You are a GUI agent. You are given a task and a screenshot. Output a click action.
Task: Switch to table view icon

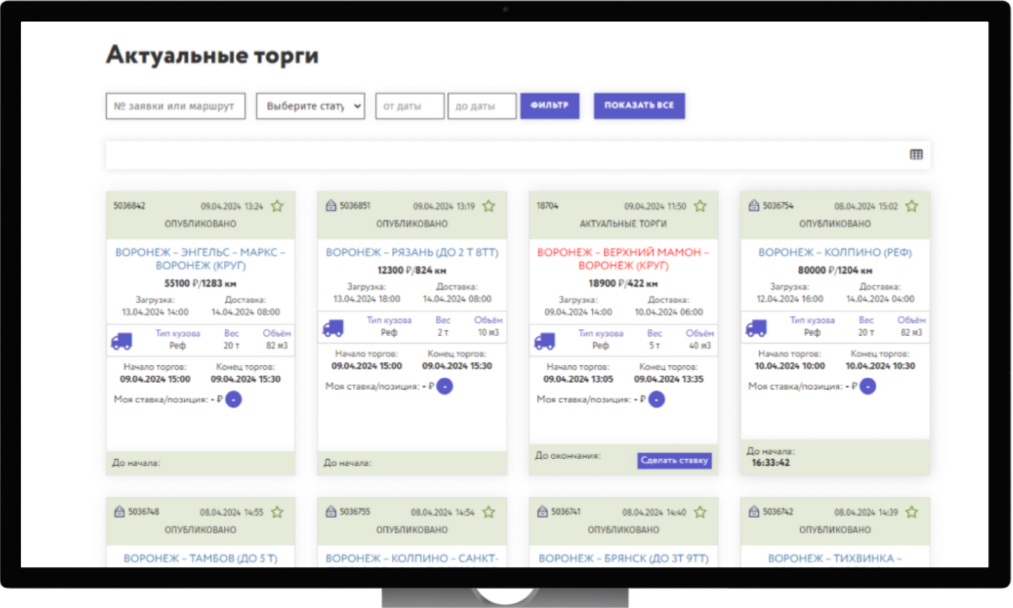(916, 155)
